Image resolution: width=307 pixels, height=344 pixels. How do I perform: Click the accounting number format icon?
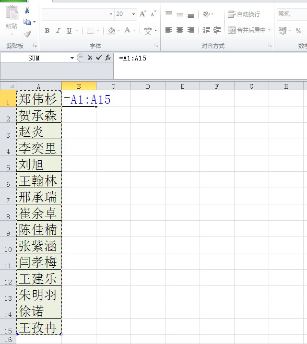(x=283, y=30)
